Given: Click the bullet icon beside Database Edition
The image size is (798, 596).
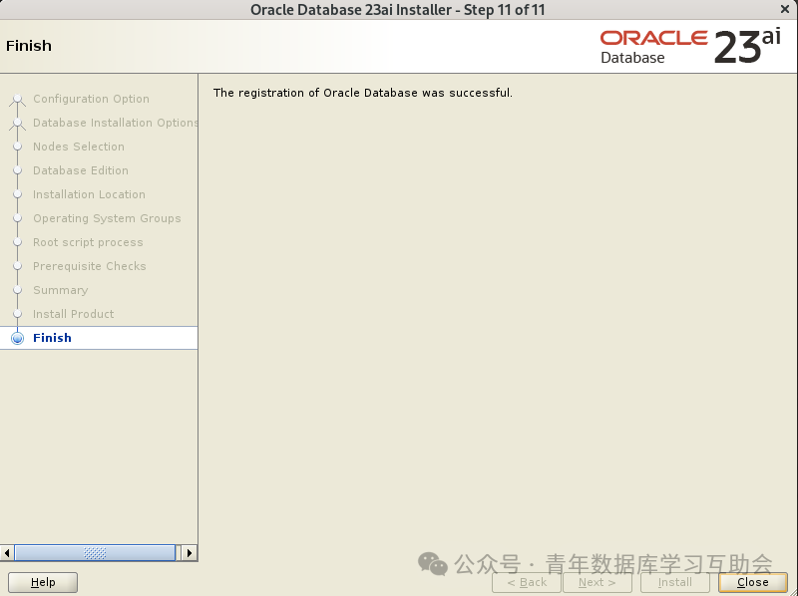Looking at the screenshot, I should coord(17,170).
